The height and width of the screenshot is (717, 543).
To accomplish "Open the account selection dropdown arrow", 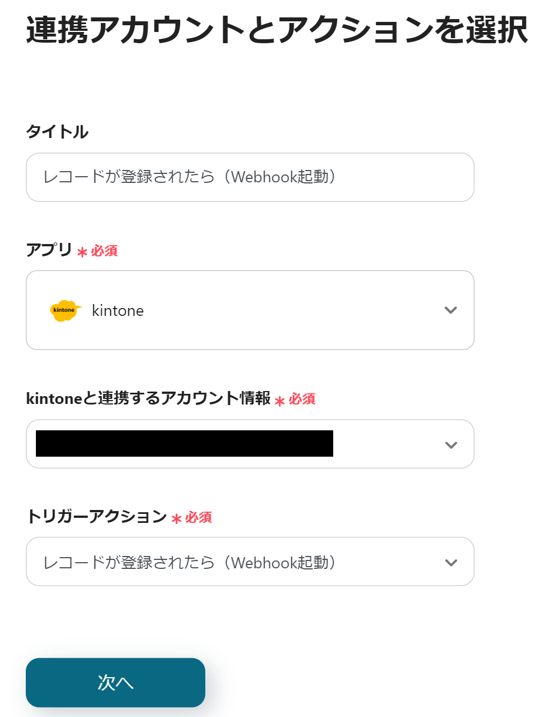I will point(451,445).
